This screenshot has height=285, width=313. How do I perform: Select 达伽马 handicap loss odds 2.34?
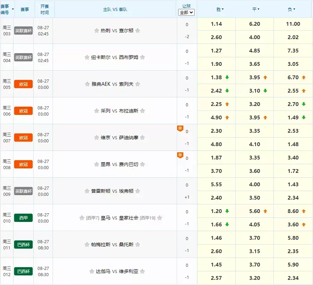[x=293, y=278]
